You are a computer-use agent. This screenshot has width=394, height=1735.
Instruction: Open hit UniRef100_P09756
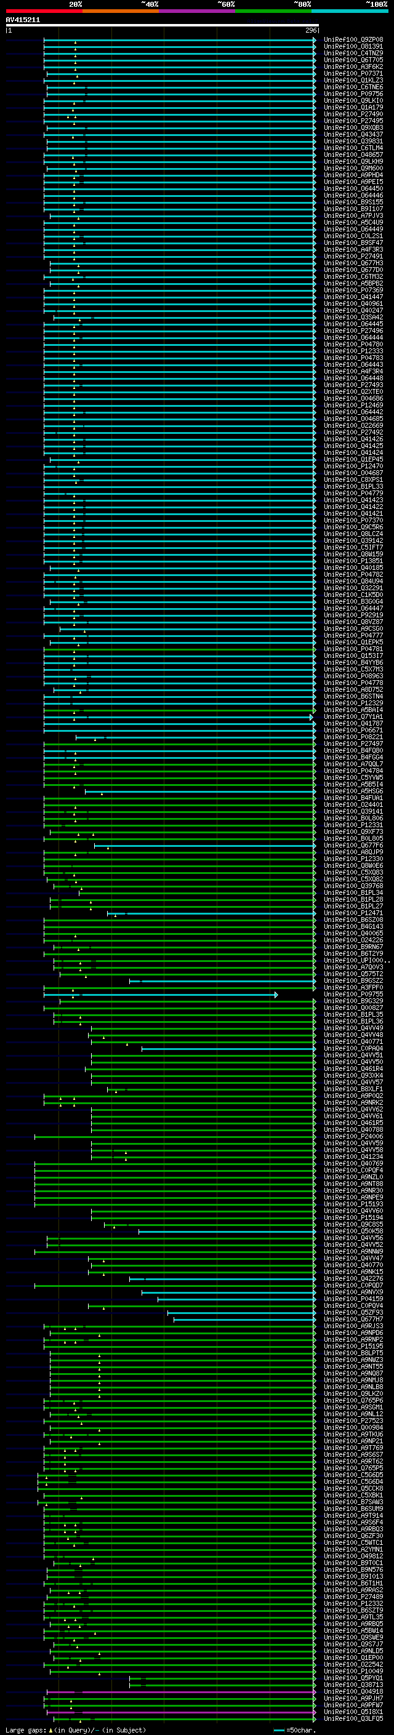pos(353,94)
